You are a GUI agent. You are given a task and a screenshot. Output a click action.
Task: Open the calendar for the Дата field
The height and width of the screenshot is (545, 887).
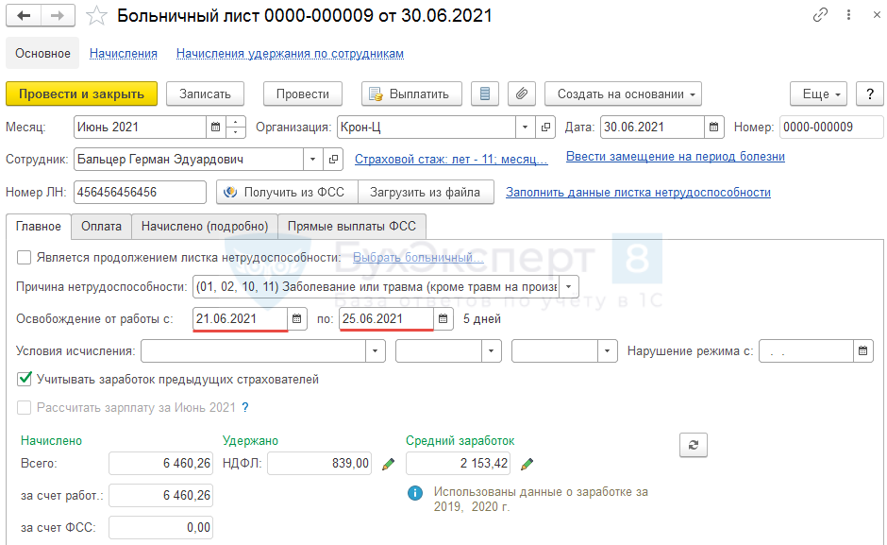pos(714,127)
